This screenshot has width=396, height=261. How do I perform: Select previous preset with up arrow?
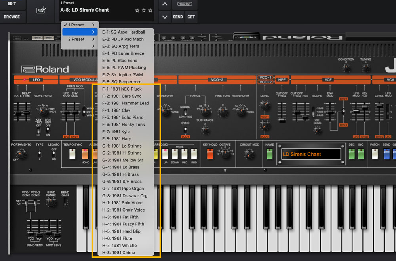pos(165,4)
